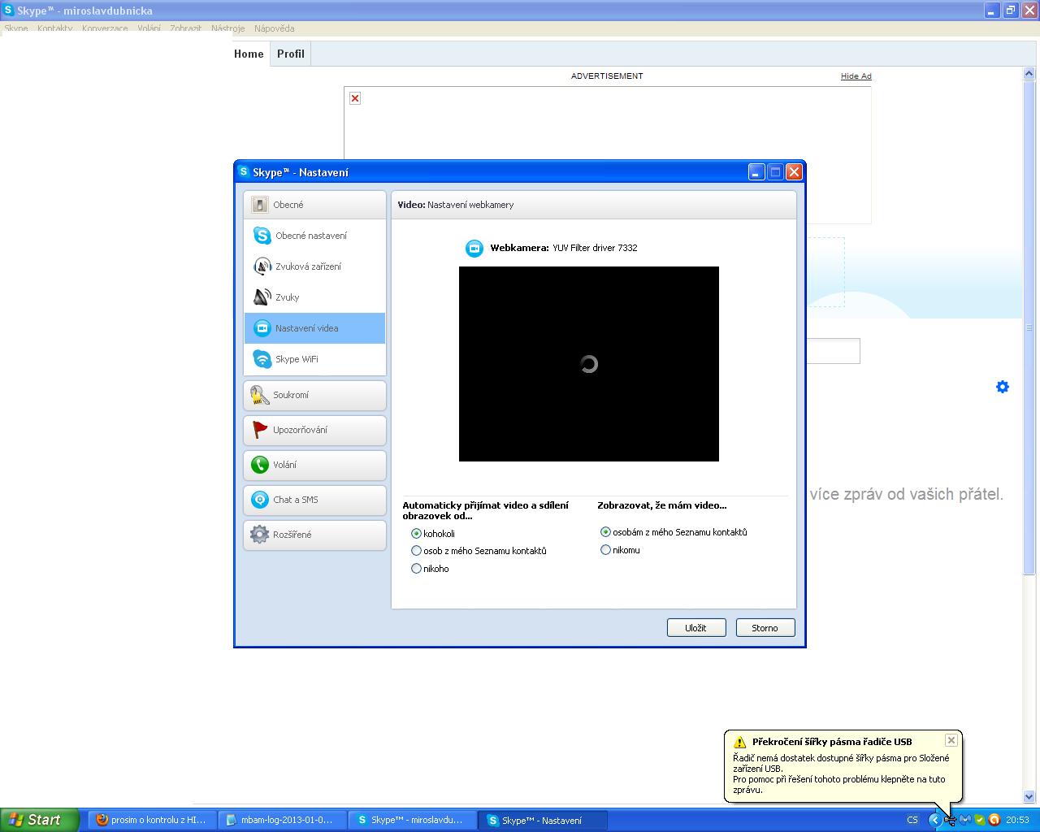The image size is (1040, 832).
Task: Click the scroll down arrow on Skype home
Action: 1029,797
